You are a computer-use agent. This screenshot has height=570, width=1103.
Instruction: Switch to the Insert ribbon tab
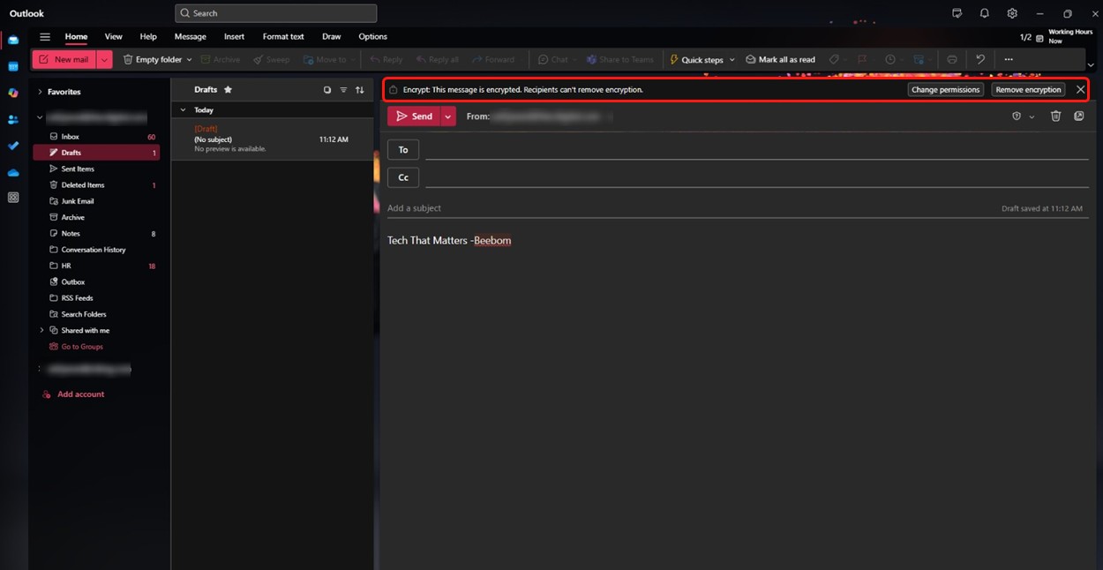coord(234,37)
